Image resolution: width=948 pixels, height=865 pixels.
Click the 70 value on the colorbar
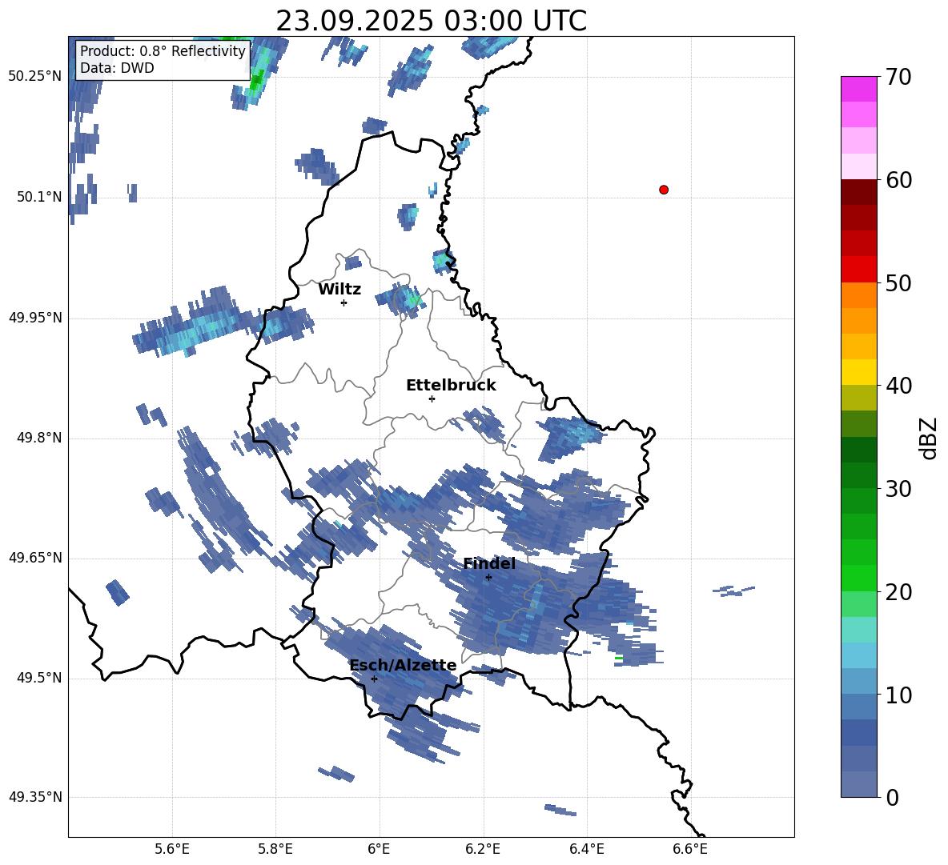point(898,78)
